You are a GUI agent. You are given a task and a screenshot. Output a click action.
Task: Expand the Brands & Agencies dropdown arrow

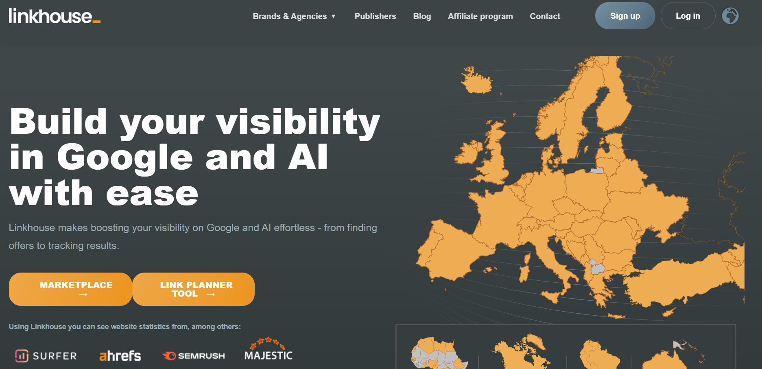pos(333,16)
